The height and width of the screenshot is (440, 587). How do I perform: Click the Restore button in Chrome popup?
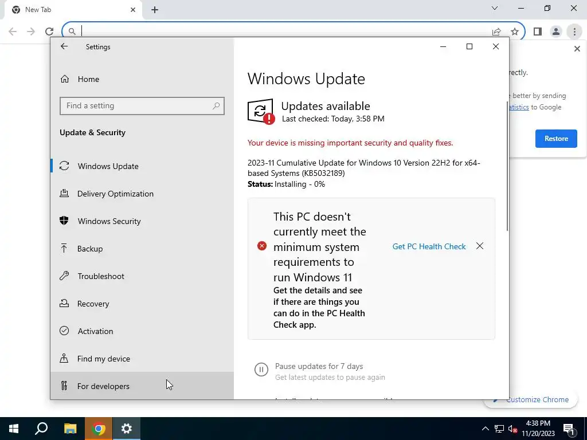[556, 139]
